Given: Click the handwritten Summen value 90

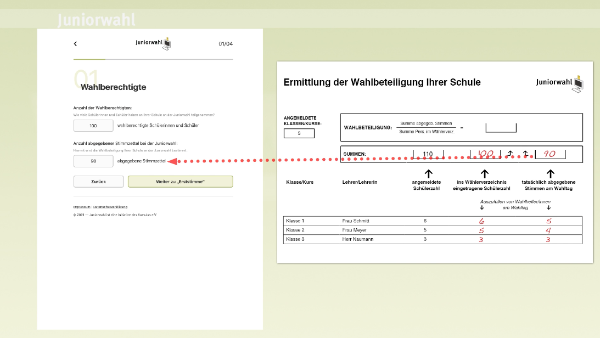Looking at the screenshot, I should tap(550, 154).
